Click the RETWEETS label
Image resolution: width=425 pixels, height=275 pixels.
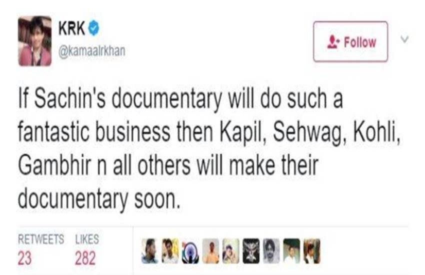pos(41,239)
